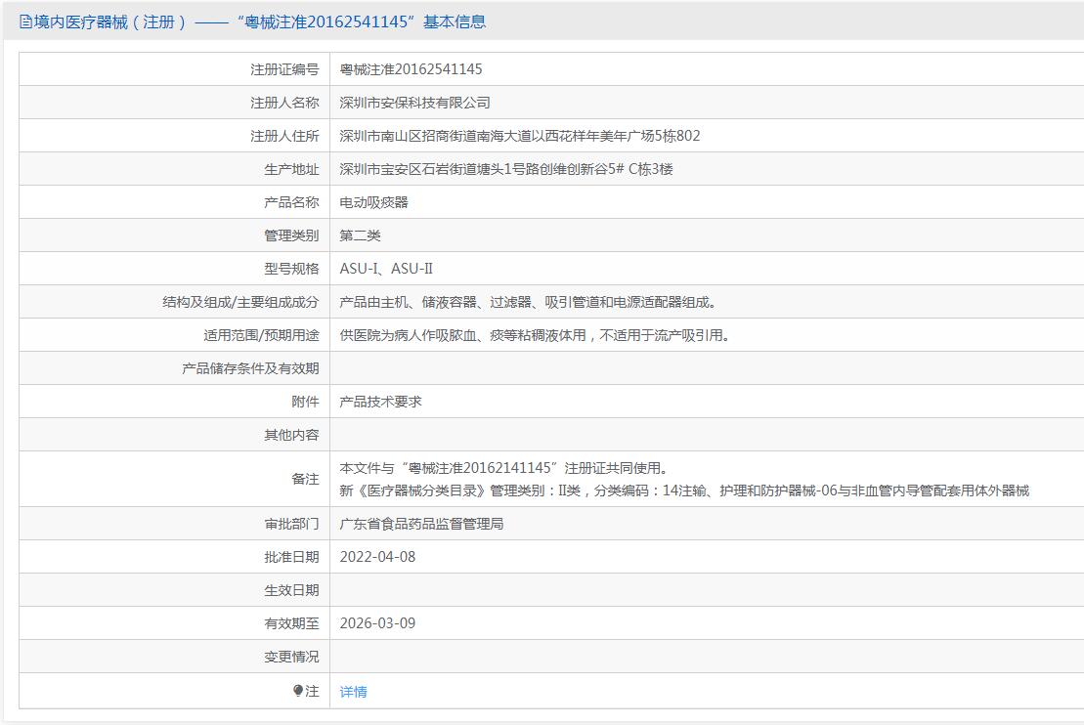Click the 注册人住所 address text
The width and height of the screenshot is (1084, 725).
coord(519,136)
